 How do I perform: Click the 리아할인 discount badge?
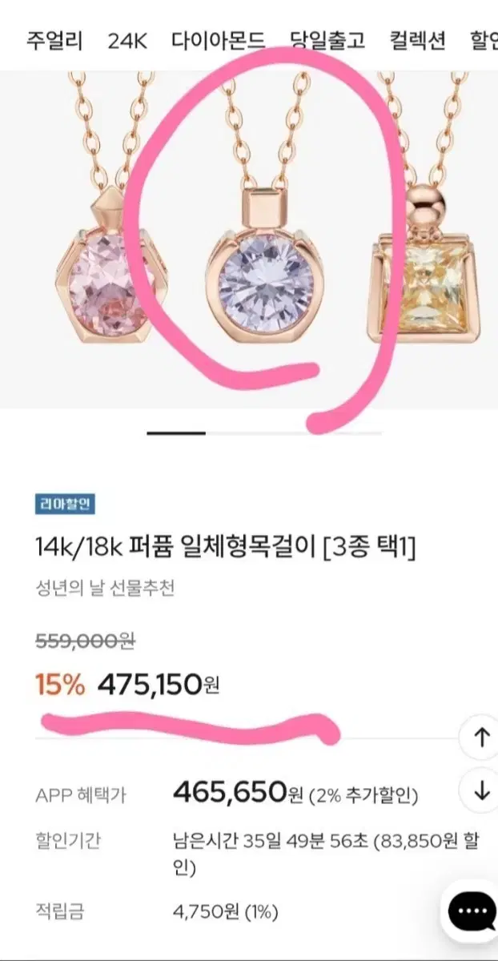coord(66,505)
